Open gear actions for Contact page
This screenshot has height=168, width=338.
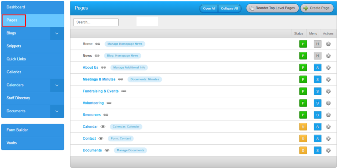(x=328, y=139)
